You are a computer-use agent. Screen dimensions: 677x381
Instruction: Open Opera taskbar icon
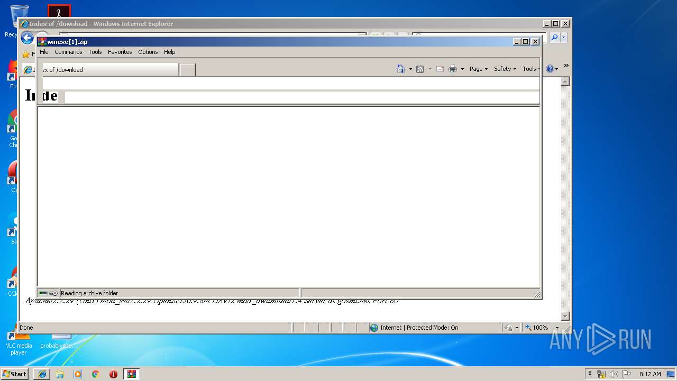click(113, 374)
